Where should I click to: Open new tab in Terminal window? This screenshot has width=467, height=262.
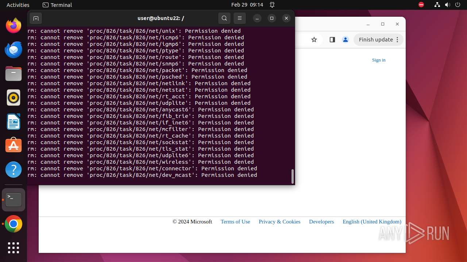tap(36, 18)
